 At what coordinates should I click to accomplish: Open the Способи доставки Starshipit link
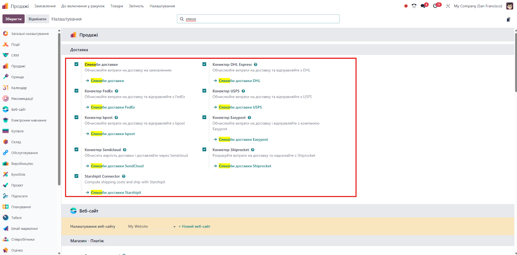tap(116, 192)
